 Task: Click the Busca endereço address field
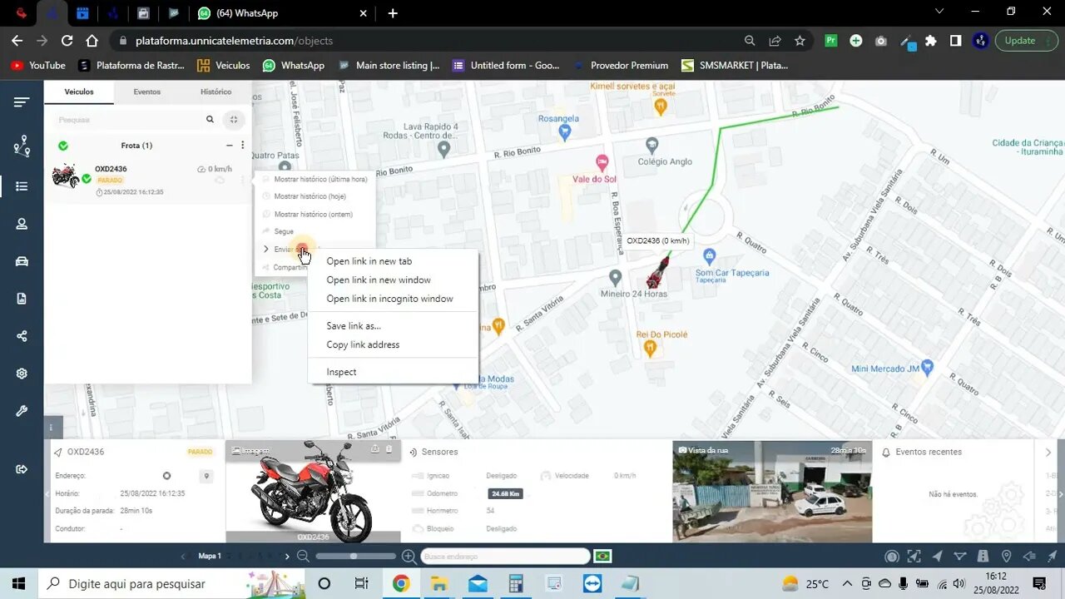click(x=505, y=556)
